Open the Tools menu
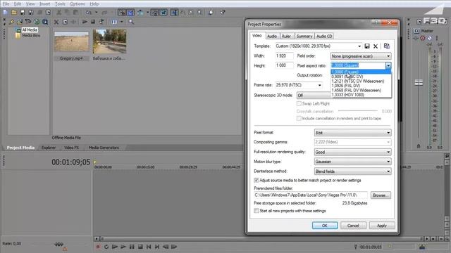This screenshot has height=253, width=451. click(x=60, y=4)
